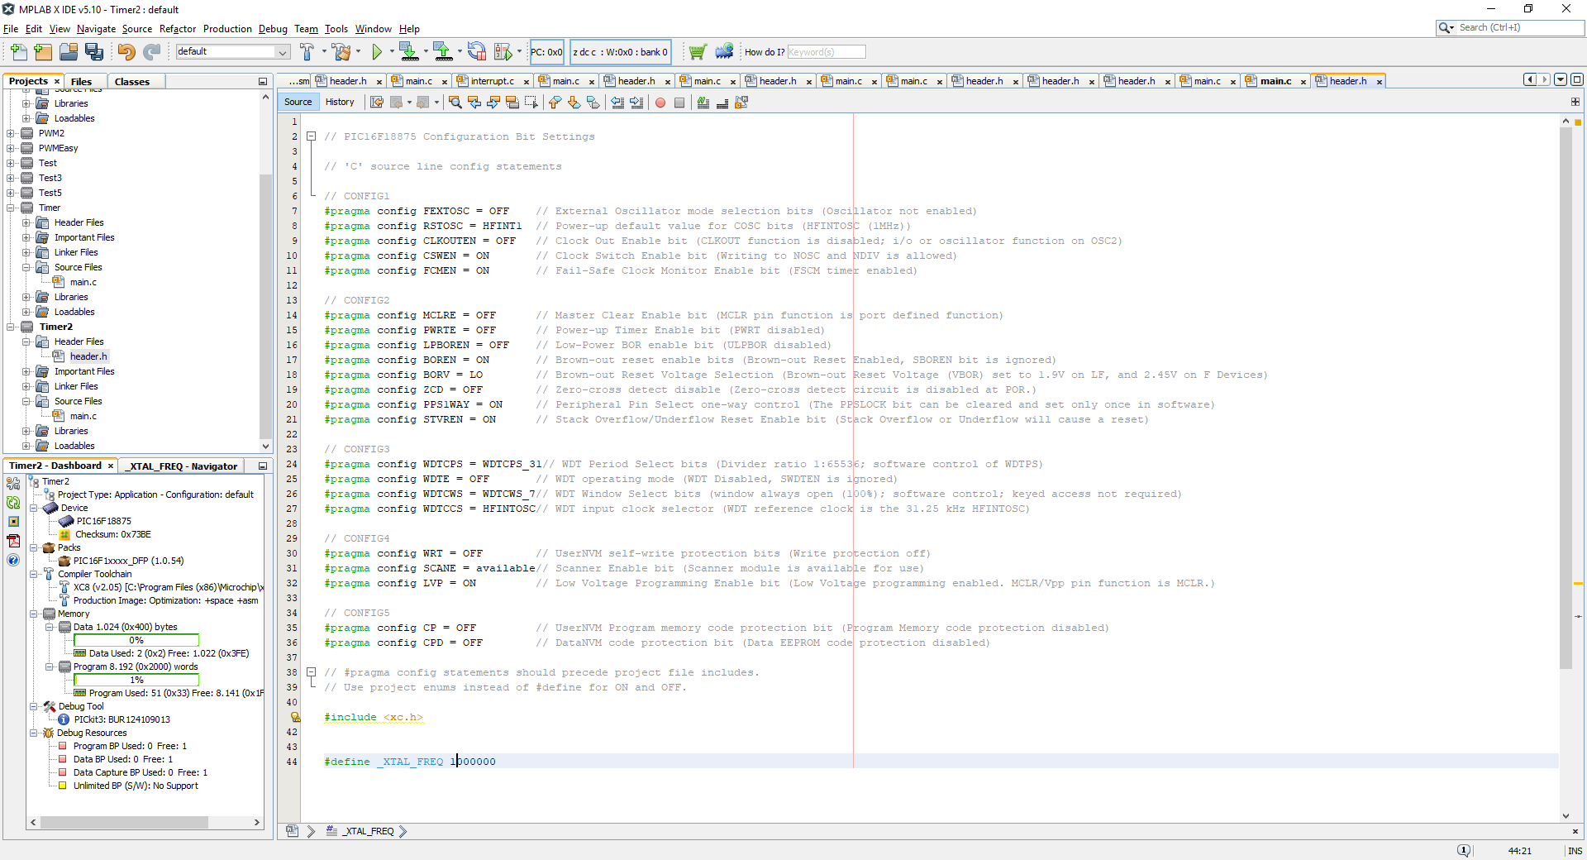The width and height of the screenshot is (1587, 860).
Task: Open the default configuration combo box
Action: (x=232, y=51)
